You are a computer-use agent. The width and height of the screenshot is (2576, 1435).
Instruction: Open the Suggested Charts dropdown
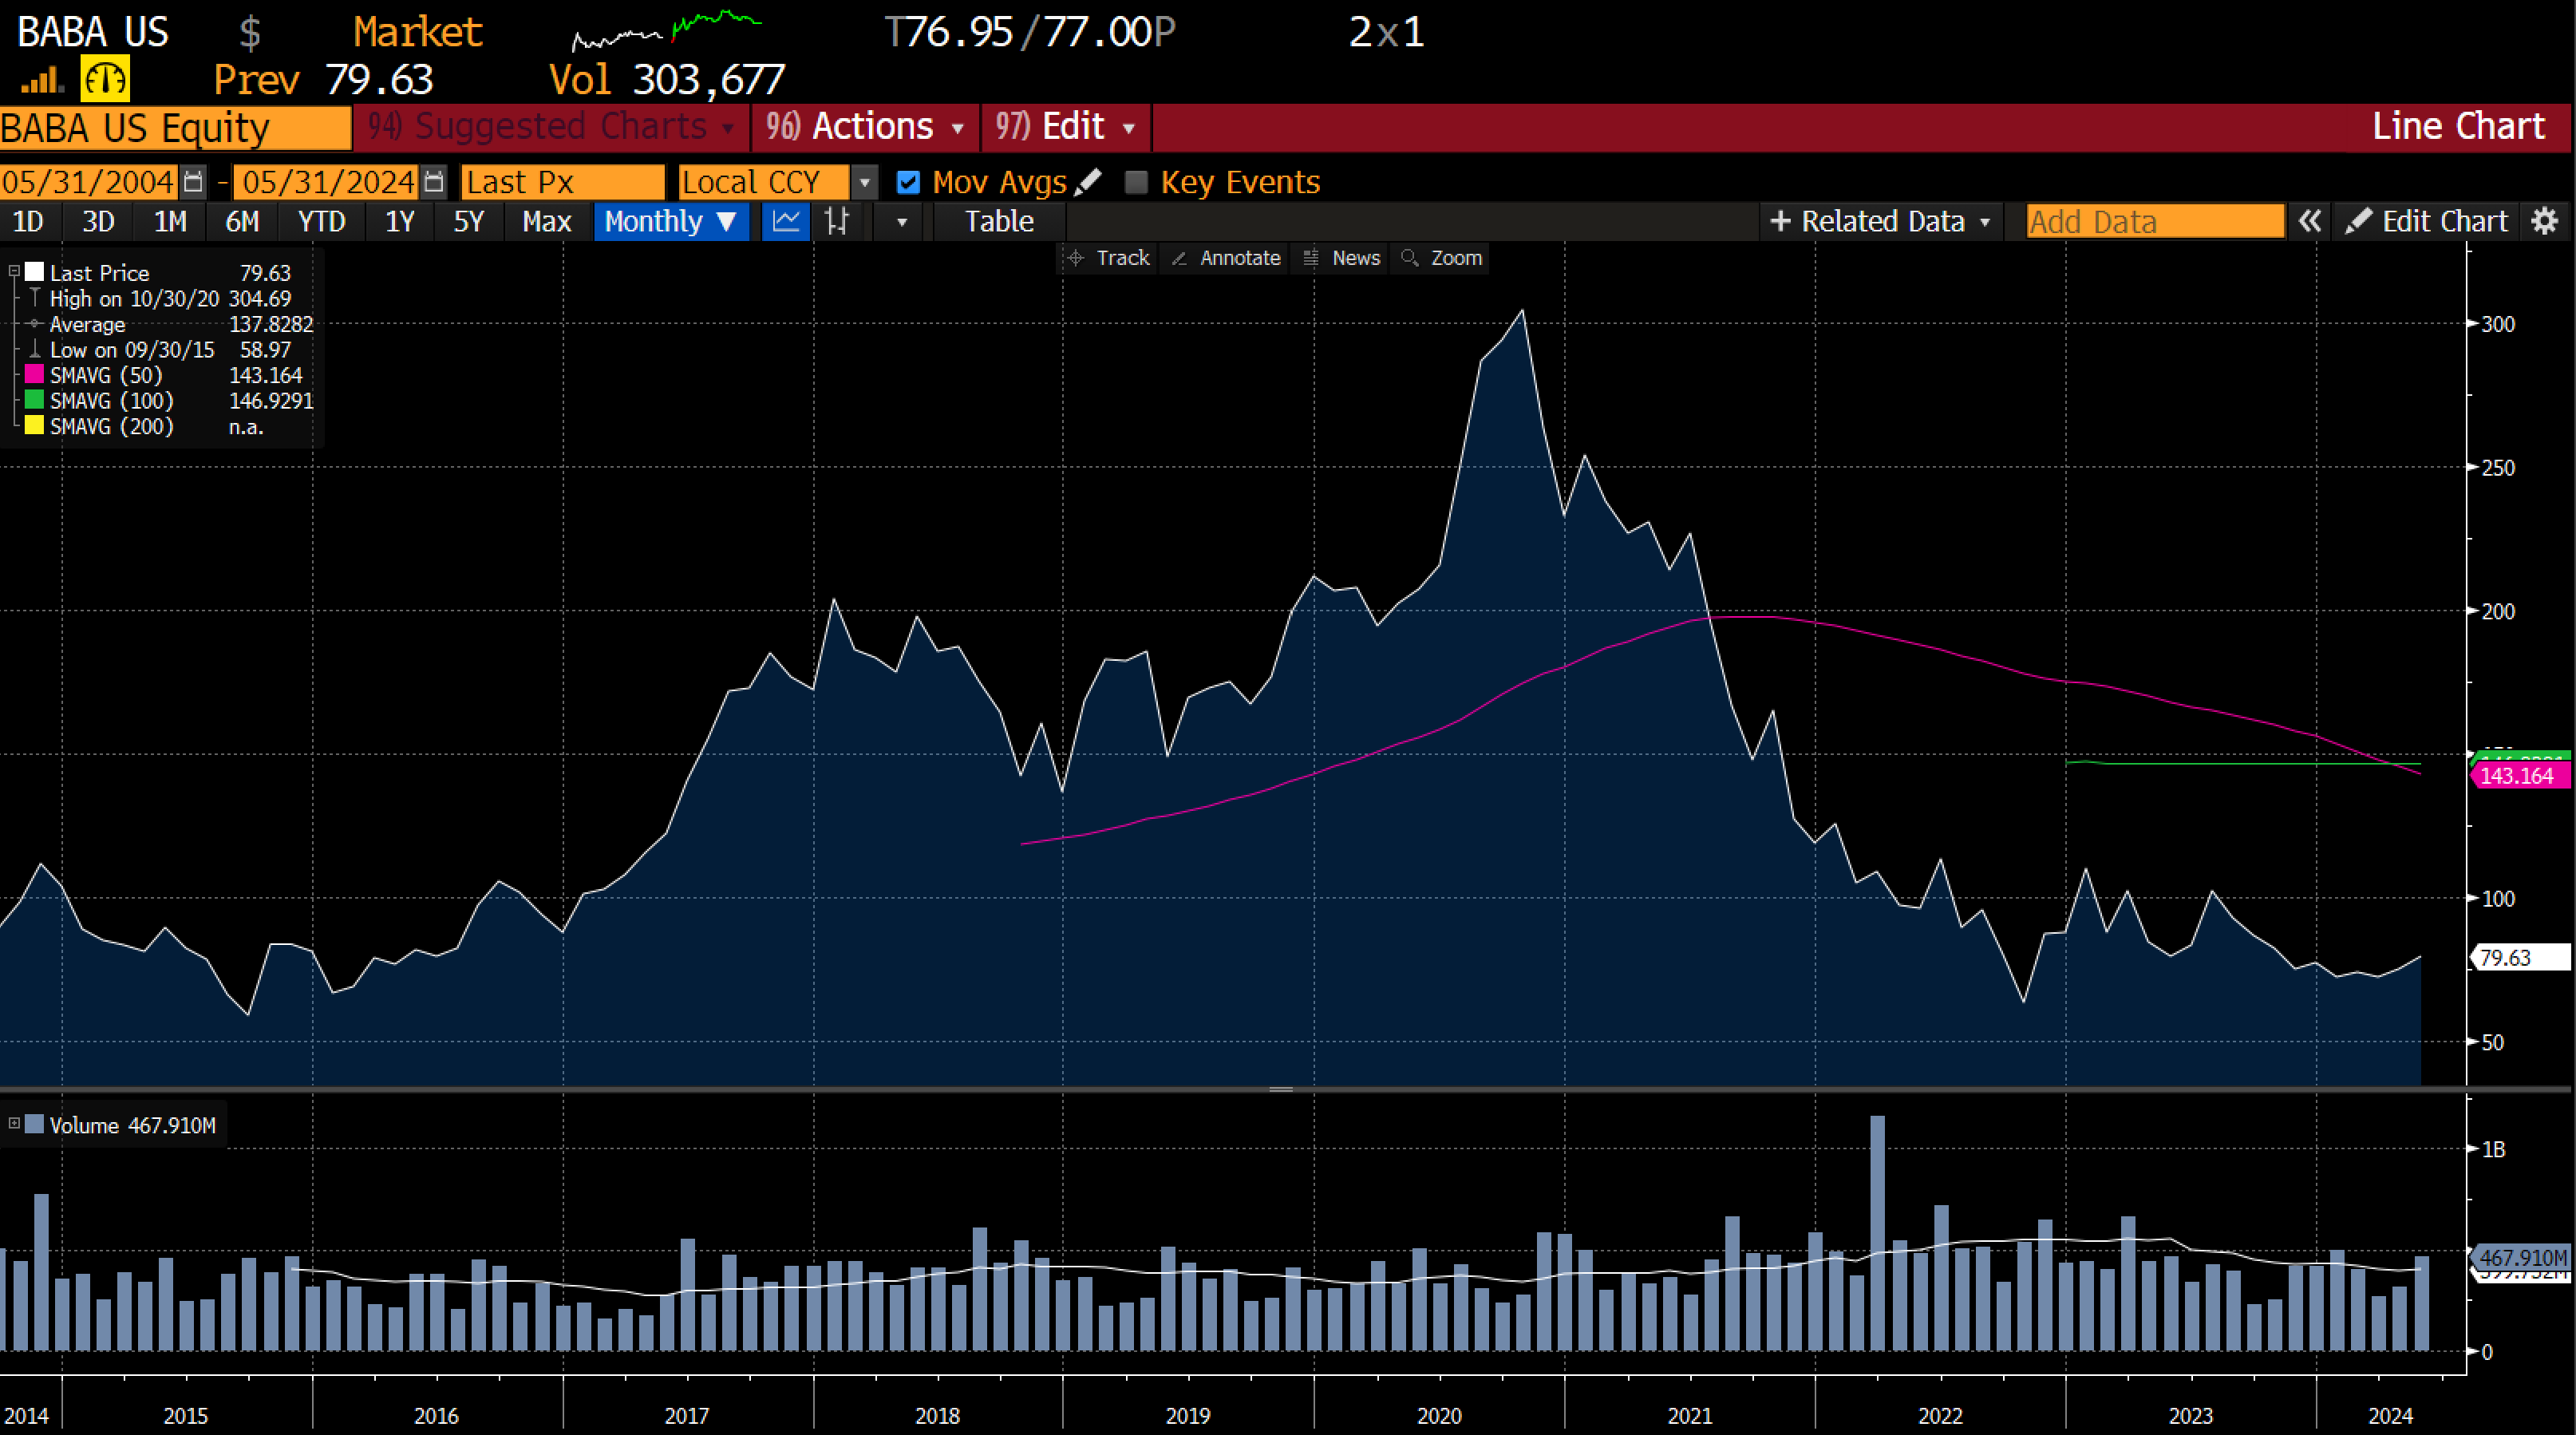(551, 127)
